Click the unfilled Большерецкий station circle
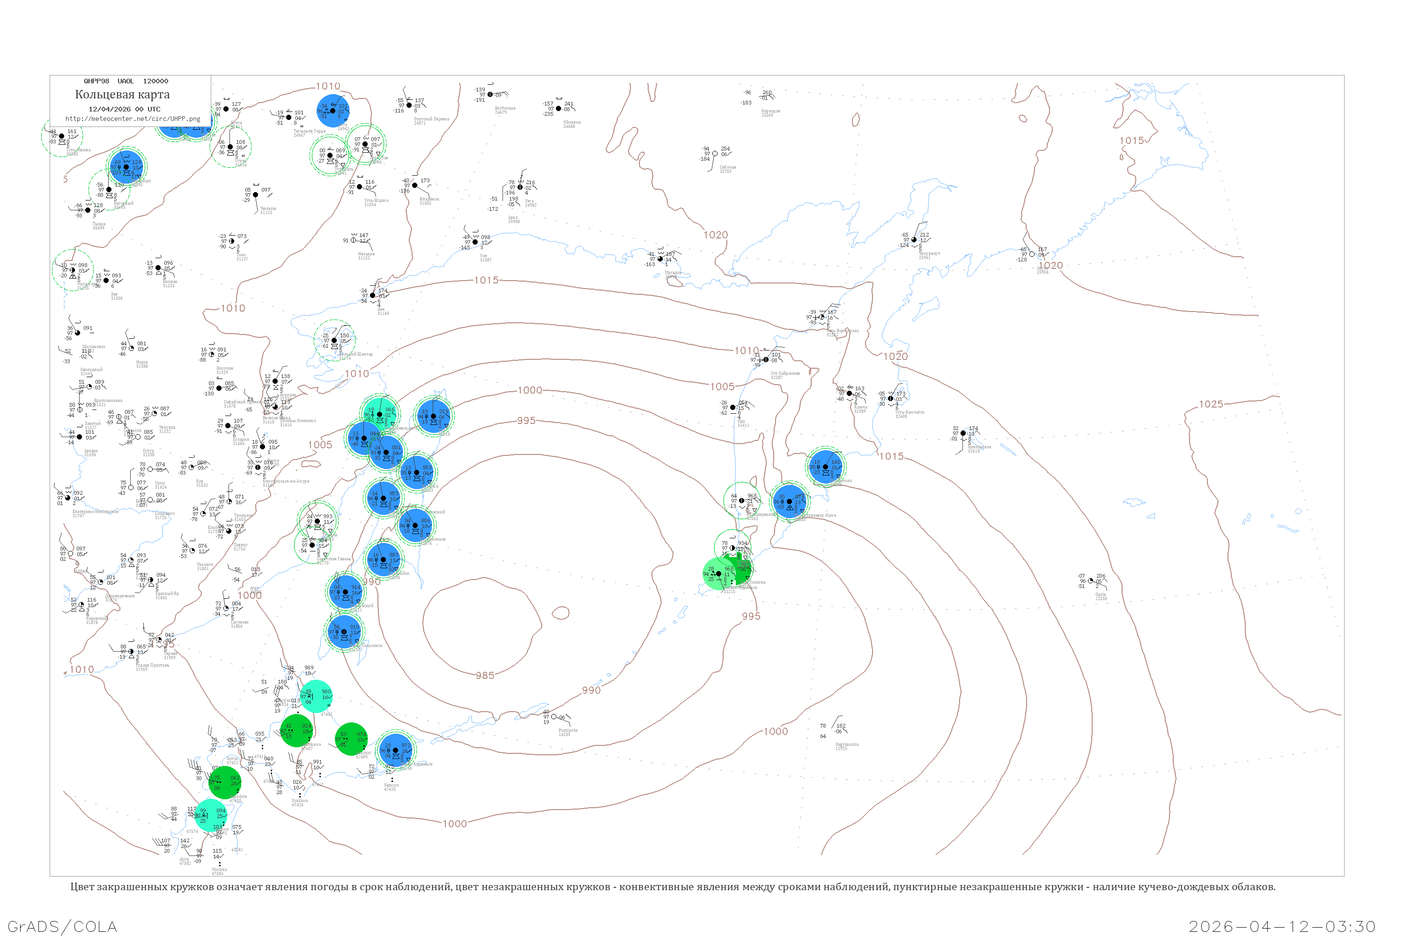Image resolution: width=1405 pixels, height=937 pixels. 741,501
